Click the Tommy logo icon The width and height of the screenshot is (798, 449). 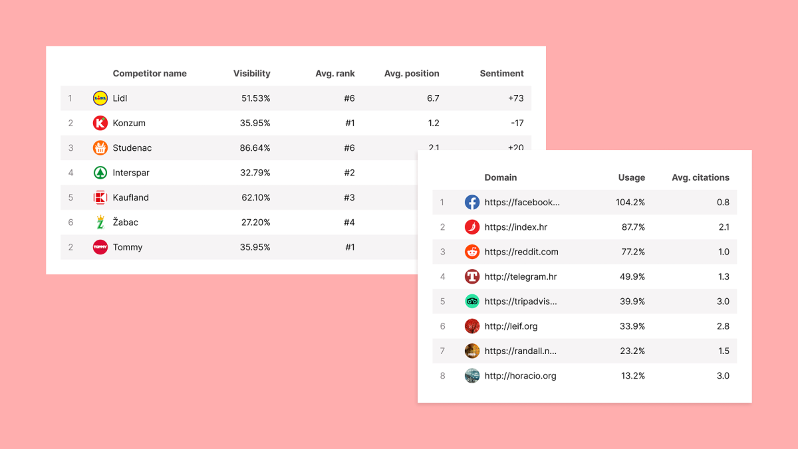(x=100, y=247)
